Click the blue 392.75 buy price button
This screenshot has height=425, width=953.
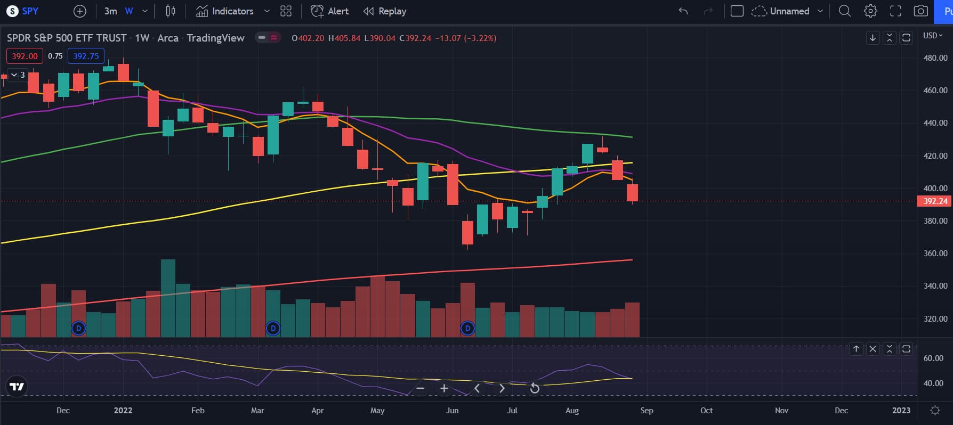pyautogui.click(x=86, y=56)
